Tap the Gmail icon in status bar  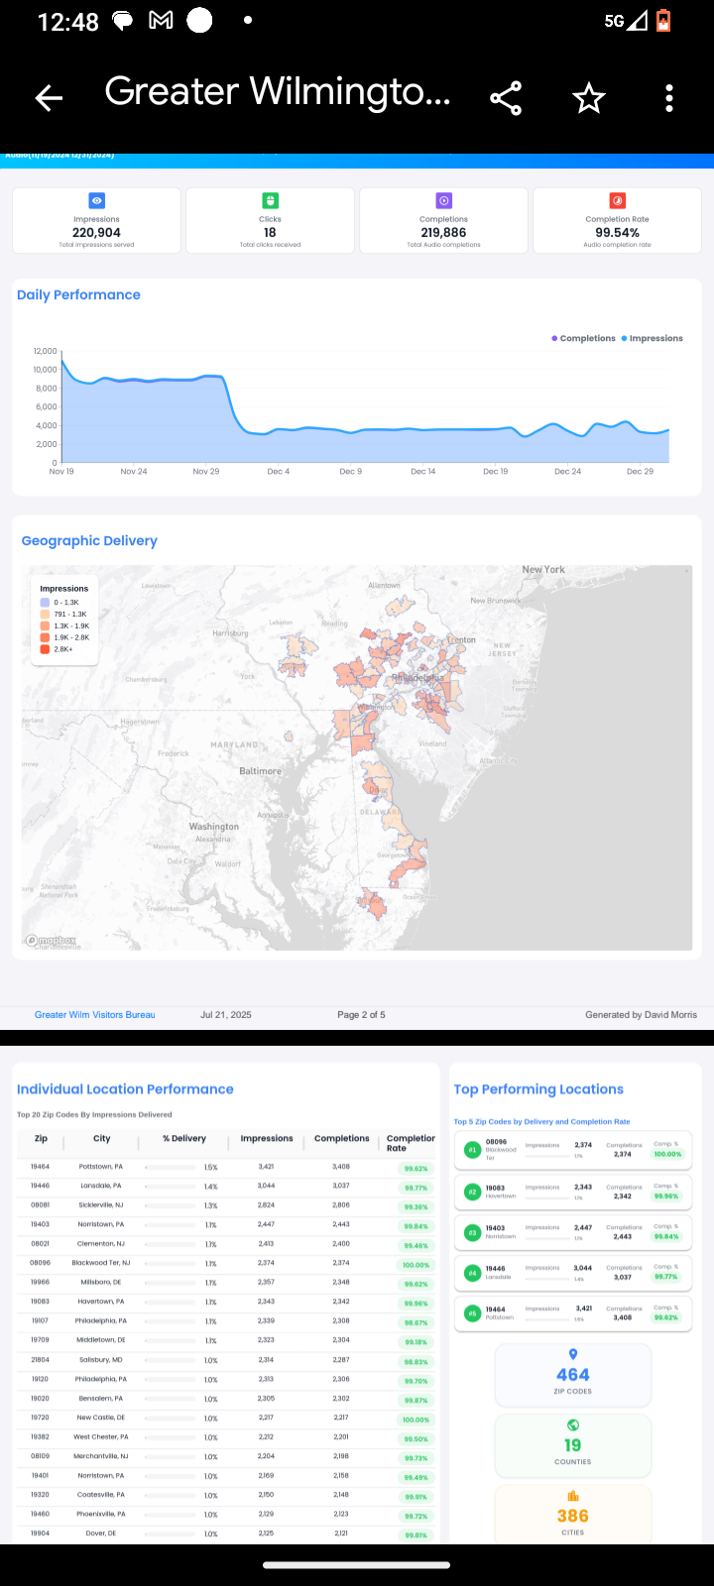point(161,21)
